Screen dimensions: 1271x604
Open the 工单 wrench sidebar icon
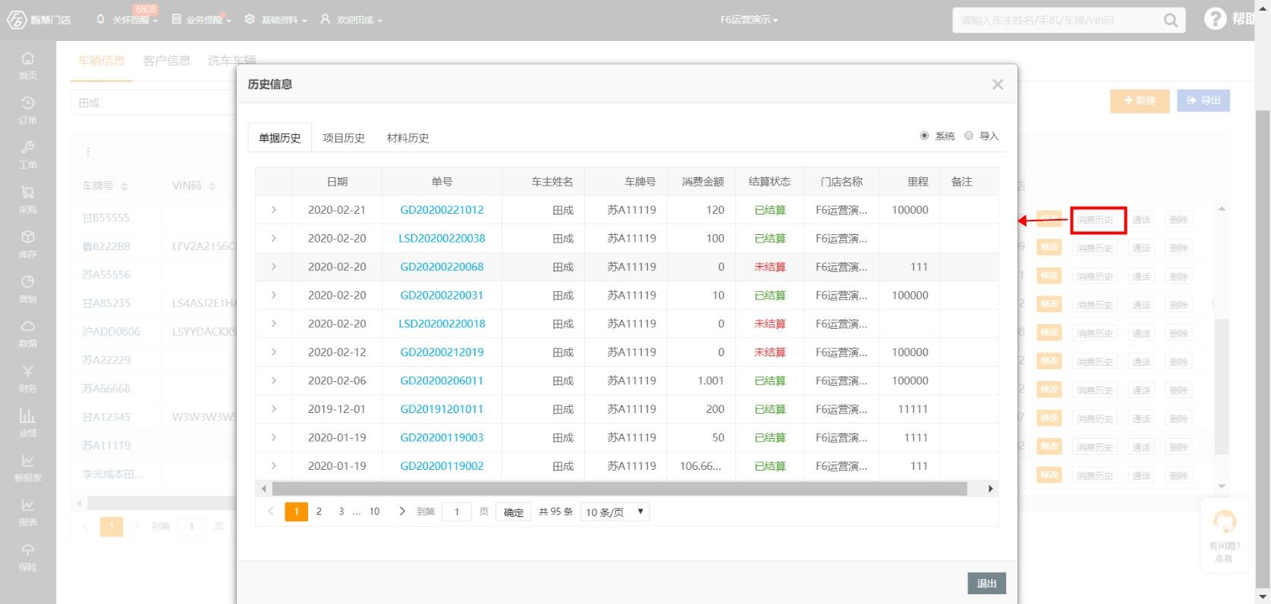27,147
